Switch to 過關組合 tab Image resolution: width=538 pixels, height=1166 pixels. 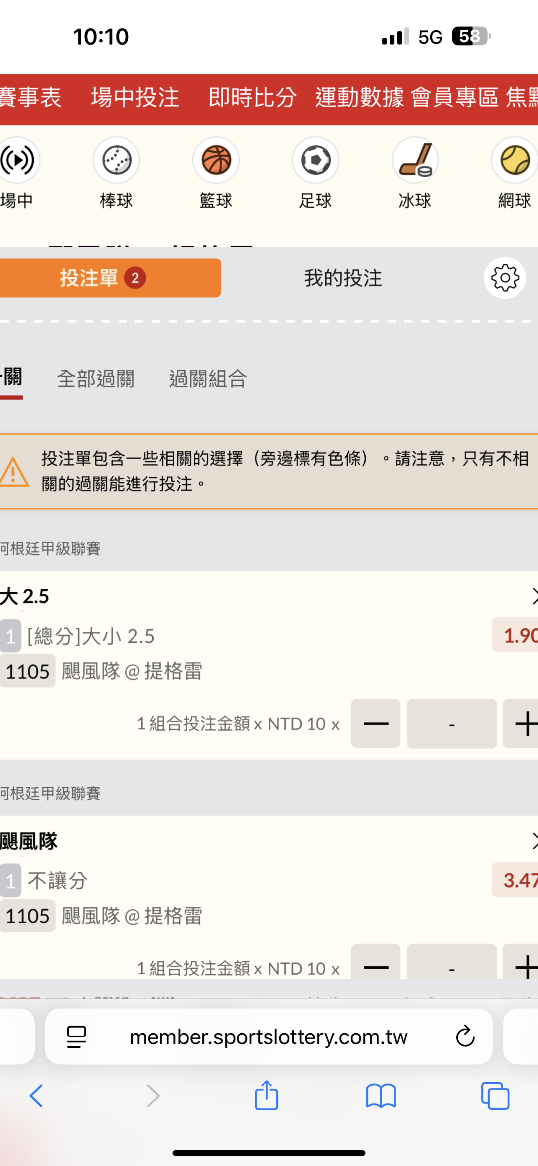coord(208,379)
